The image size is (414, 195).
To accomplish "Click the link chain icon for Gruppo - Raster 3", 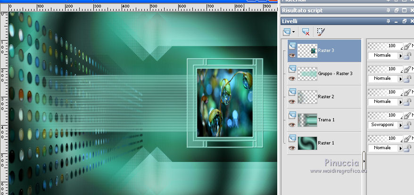I will pos(407,69).
